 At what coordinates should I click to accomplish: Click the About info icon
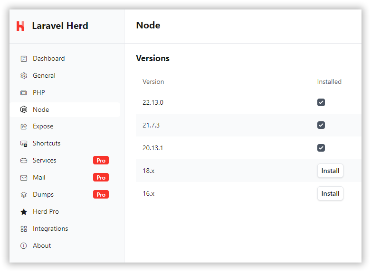24,246
